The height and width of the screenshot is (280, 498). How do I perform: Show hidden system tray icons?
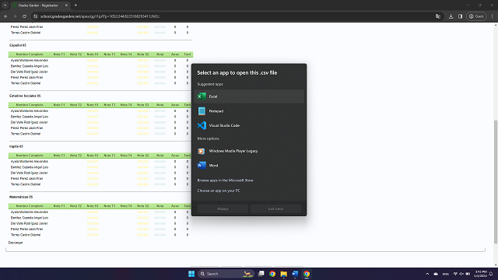(x=427, y=274)
